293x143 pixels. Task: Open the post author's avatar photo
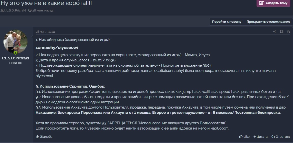[x=15, y=42]
